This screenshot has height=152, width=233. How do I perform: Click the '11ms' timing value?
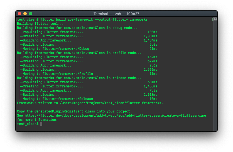153,74
